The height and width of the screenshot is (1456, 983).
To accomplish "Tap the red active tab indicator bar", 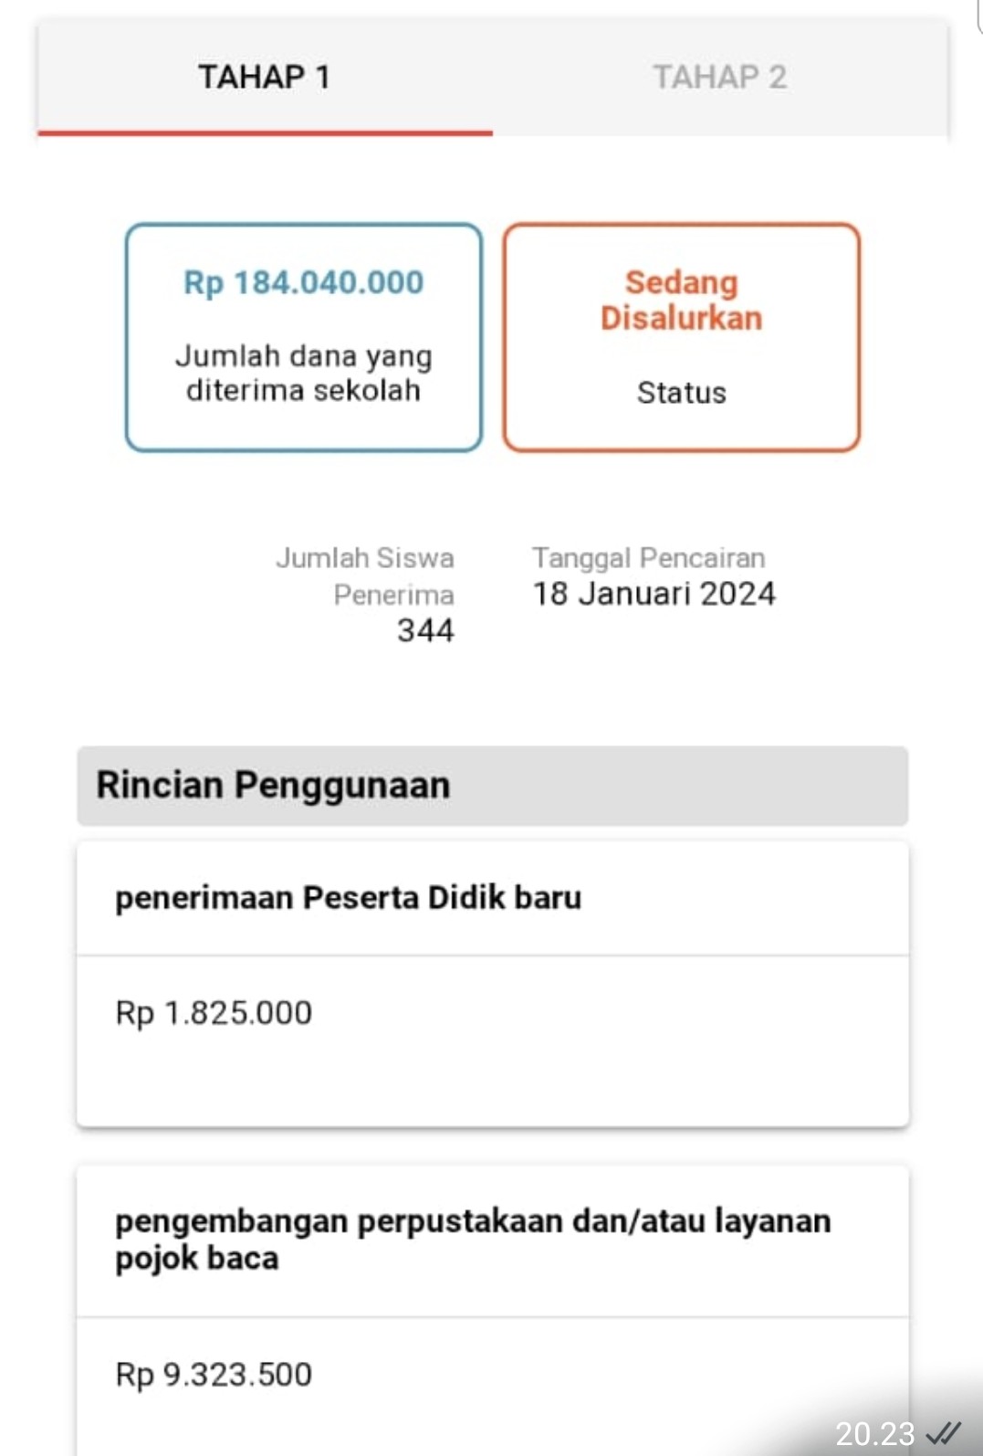I will pos(265,133).
